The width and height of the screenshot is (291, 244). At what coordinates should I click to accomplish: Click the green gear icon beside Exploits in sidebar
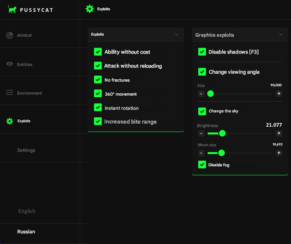[x=10, y=121]
